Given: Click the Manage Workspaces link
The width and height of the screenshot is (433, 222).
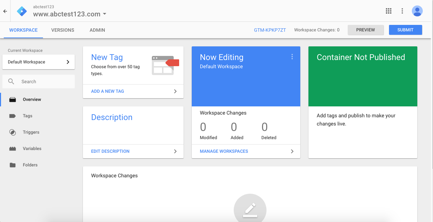Looking at the screenshot, I should (x=224, y=151).
